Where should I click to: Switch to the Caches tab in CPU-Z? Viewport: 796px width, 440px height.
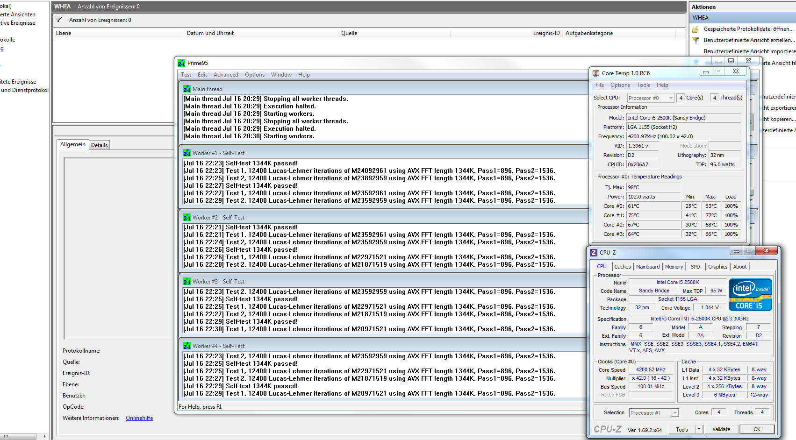pos(623,267)
